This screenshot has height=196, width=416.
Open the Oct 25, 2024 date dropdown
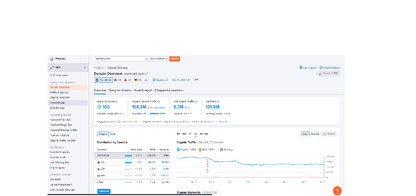181,80
